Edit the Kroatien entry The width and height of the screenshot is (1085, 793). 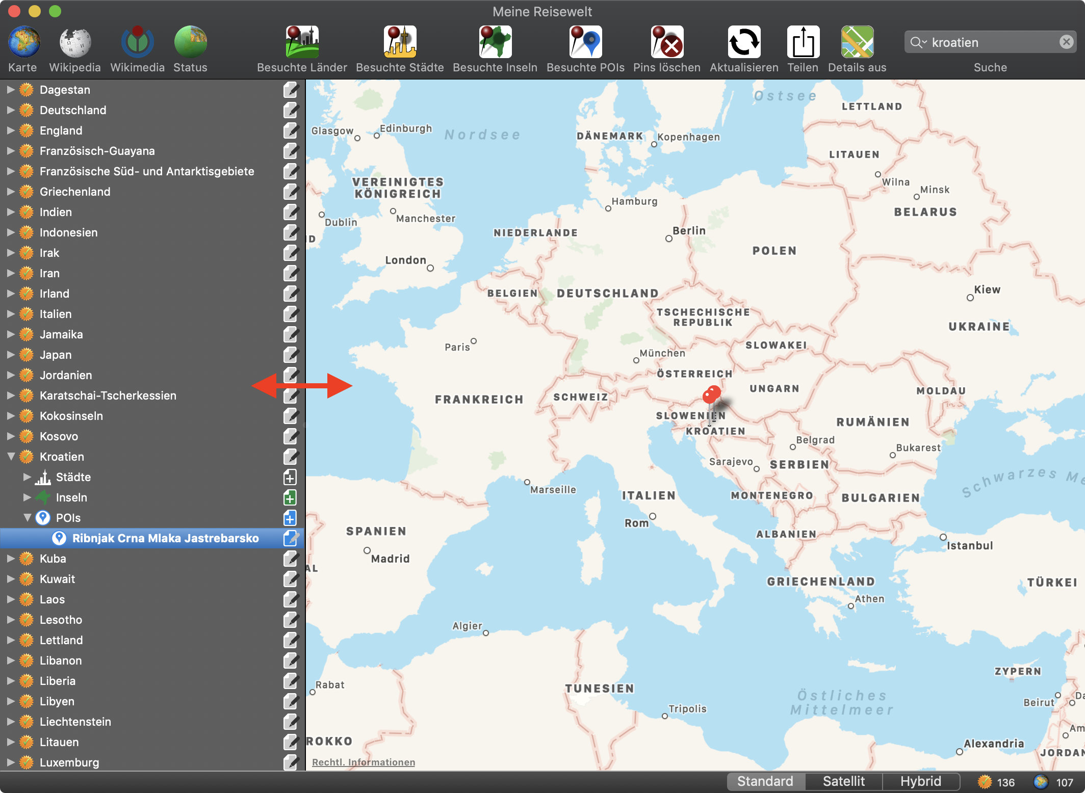point(290,457)
